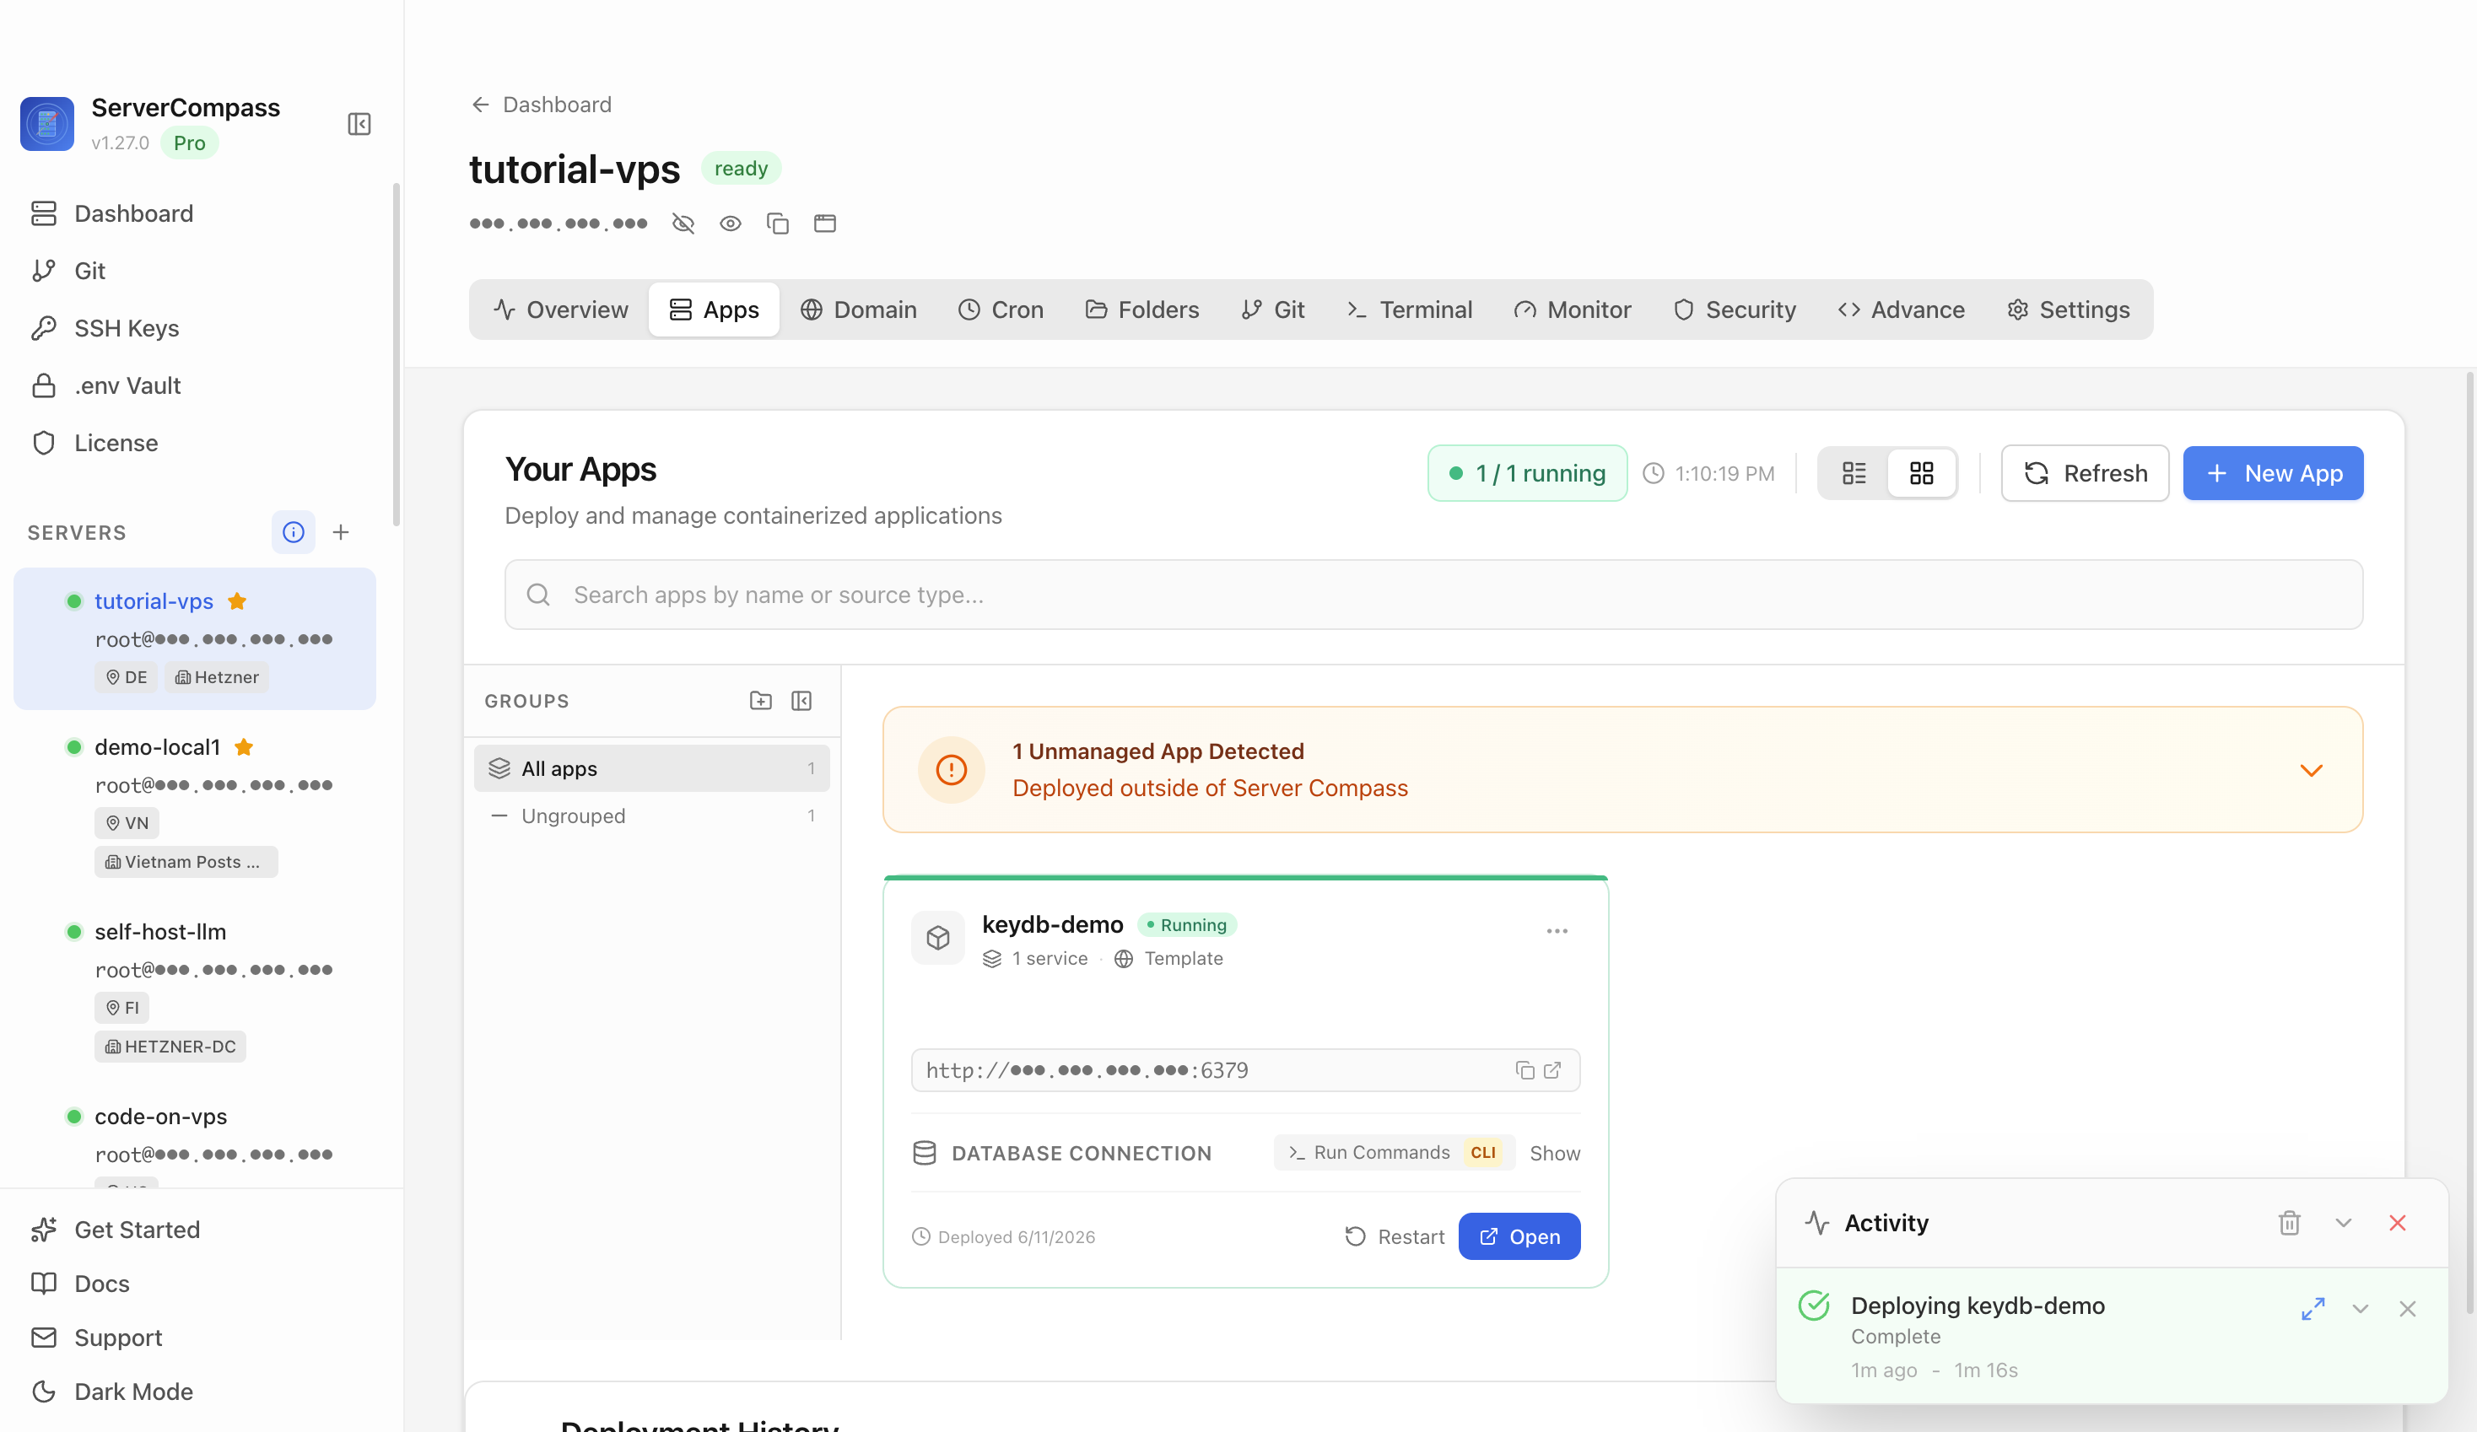
Task: Click the ServerCompass app logo
Action: 47,124
